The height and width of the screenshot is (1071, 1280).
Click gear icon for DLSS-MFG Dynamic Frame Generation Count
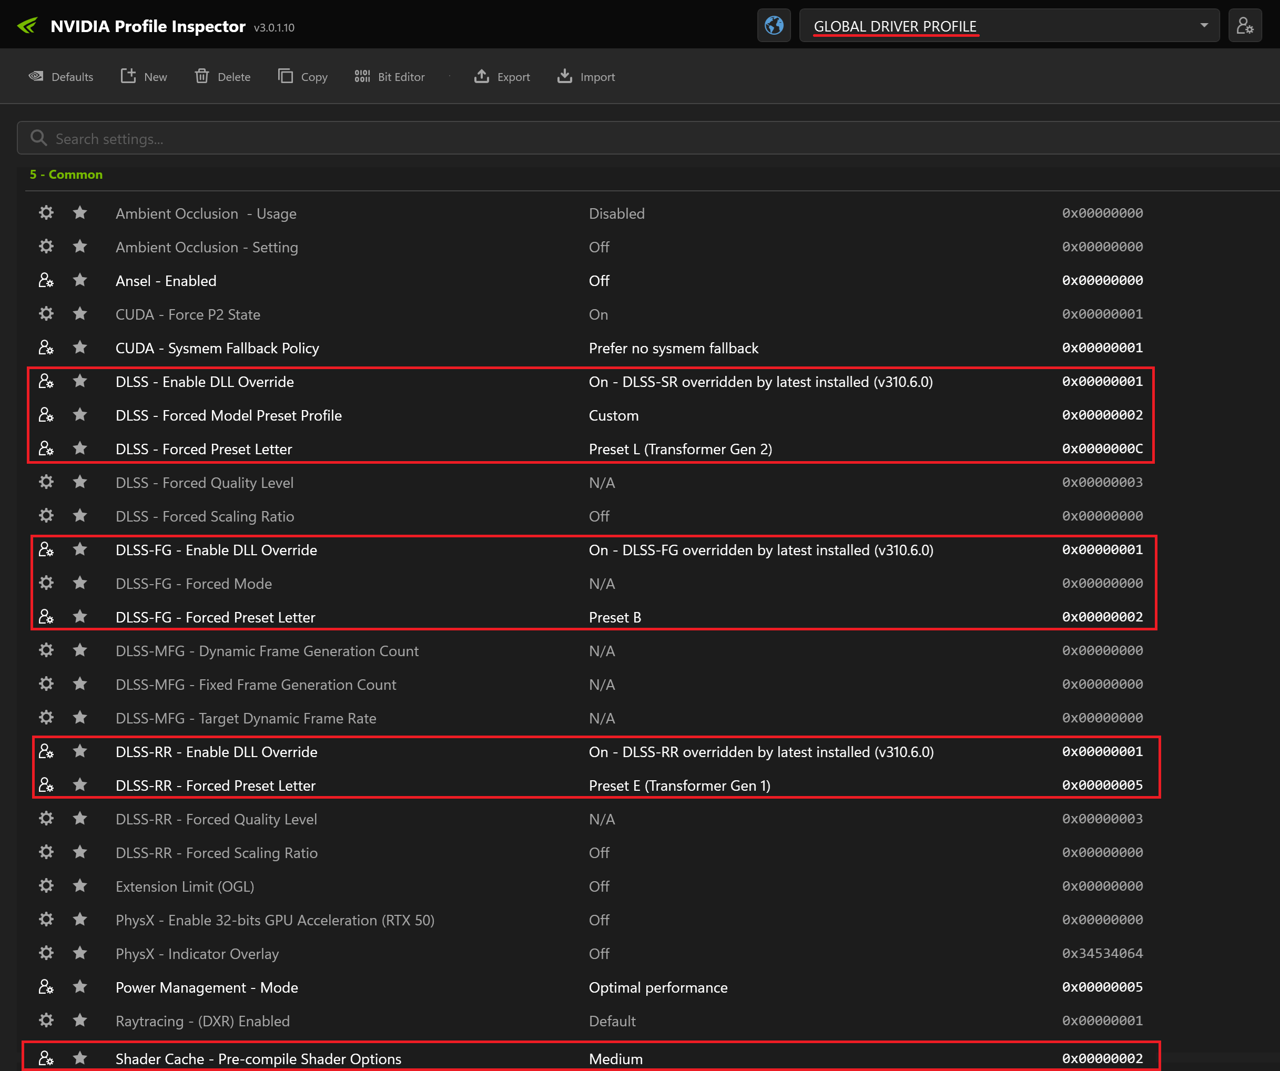click(x=46, y=650)
